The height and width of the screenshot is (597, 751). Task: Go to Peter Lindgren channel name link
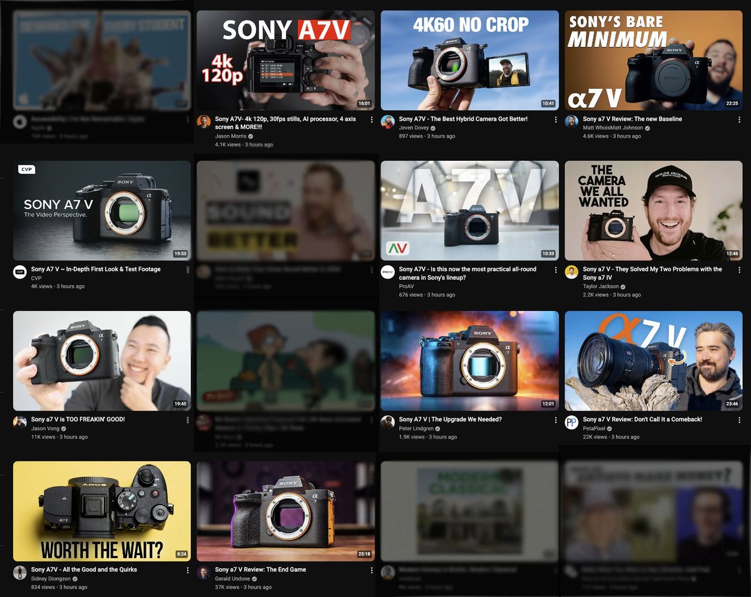tap(416, 428)
